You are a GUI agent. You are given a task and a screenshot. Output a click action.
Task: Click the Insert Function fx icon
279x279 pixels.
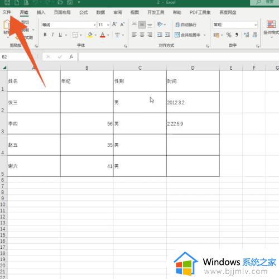[71, 56]
